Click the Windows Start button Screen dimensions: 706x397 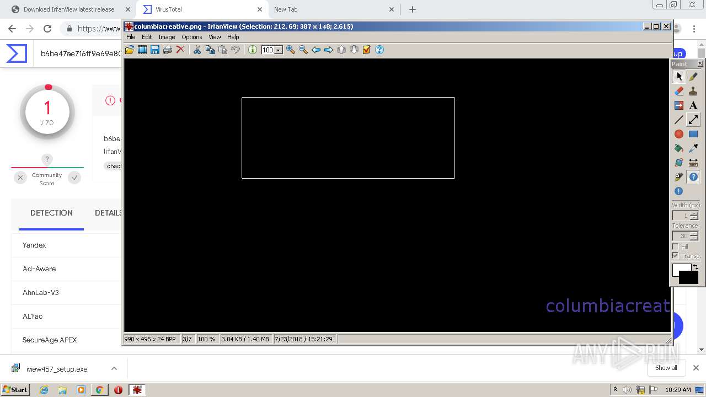click(x=15, y=389)
